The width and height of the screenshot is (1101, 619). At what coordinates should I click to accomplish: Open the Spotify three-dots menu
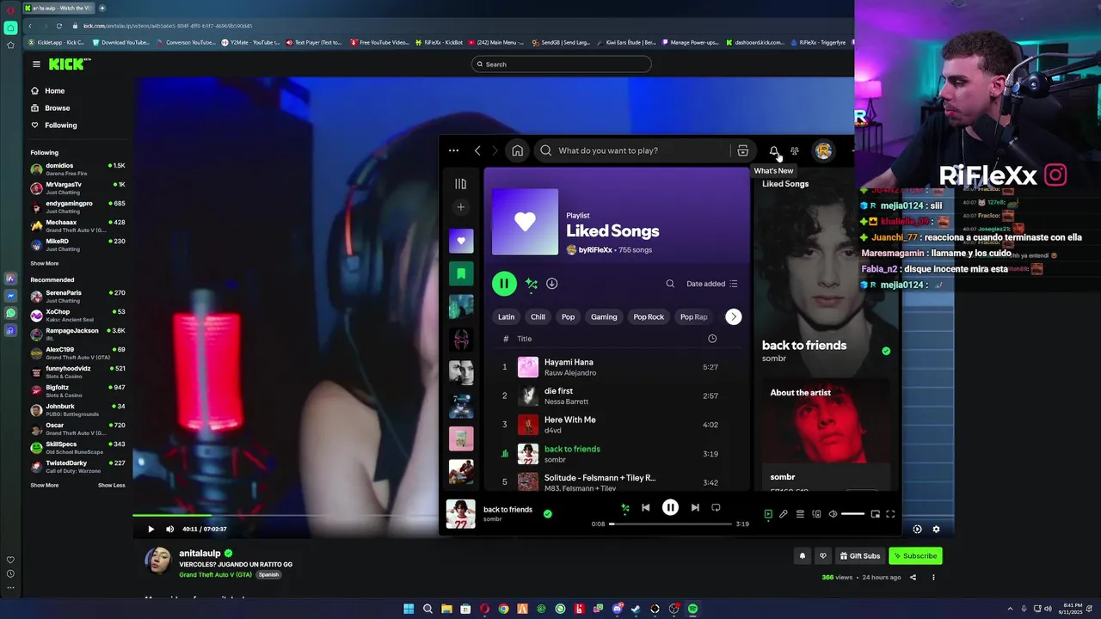tap(453, 150)
